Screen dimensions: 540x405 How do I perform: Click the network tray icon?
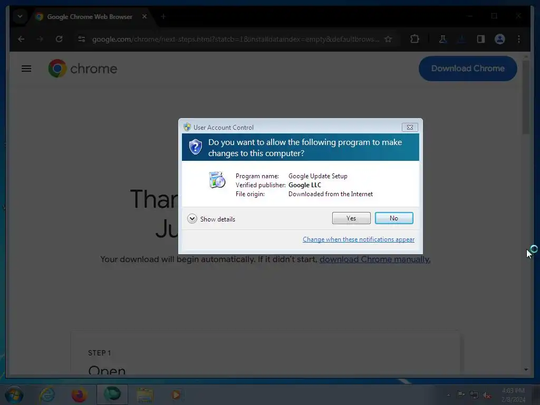click(x=474, y=395)
